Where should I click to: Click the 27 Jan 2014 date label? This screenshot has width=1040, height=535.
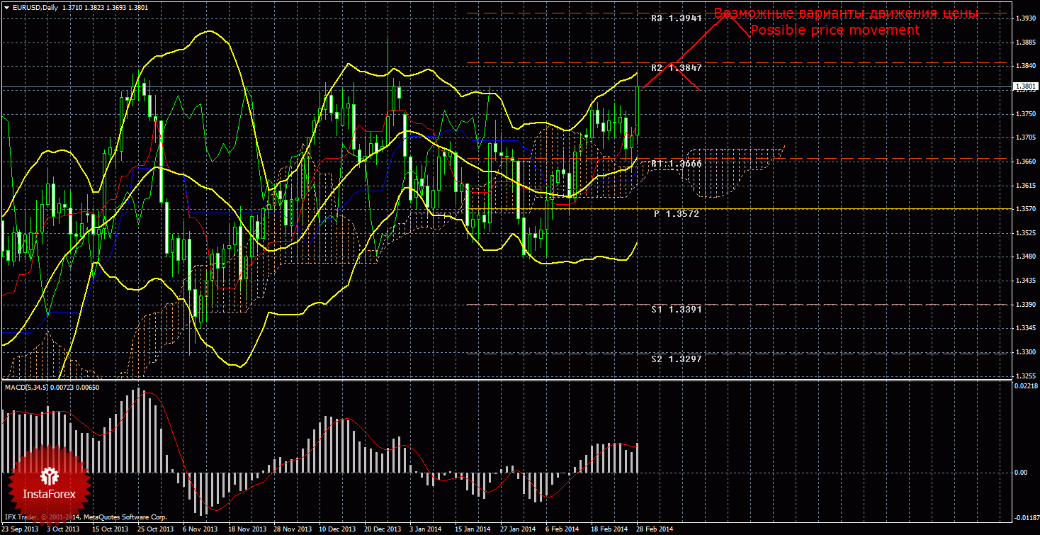coord(518,529)
